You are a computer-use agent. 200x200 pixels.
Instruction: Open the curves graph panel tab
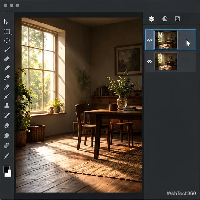pos(177,19)
